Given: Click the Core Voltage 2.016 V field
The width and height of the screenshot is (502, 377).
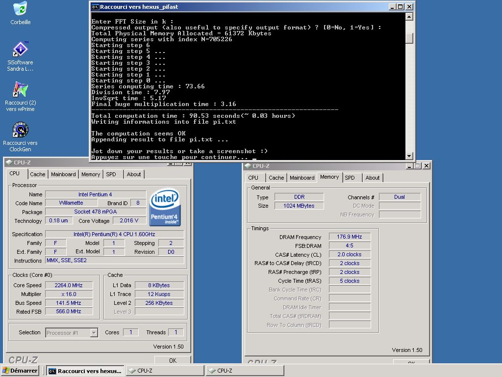Looking at the screenshot, I should 129,220.
